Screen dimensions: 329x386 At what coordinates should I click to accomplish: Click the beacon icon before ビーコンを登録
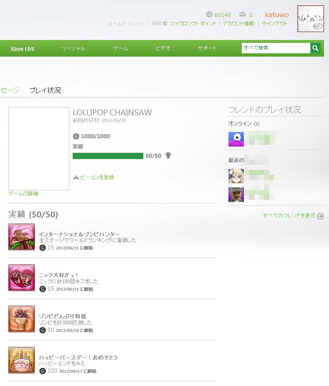coord(76,177)
